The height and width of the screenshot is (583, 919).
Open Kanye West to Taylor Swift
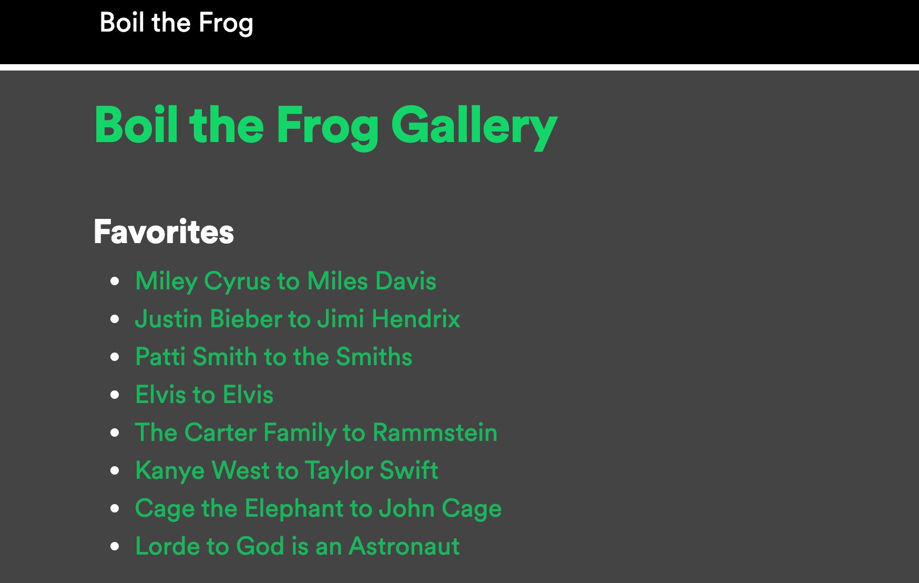click(287, 470)
